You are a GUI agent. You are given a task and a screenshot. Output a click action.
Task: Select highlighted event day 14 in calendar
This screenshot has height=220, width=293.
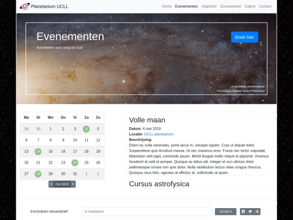click(38, 152)
